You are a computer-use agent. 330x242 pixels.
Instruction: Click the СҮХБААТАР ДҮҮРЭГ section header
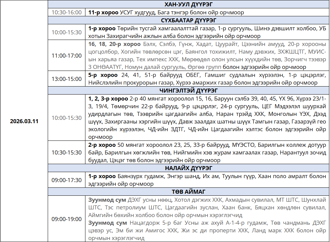(x=189, y=20)
